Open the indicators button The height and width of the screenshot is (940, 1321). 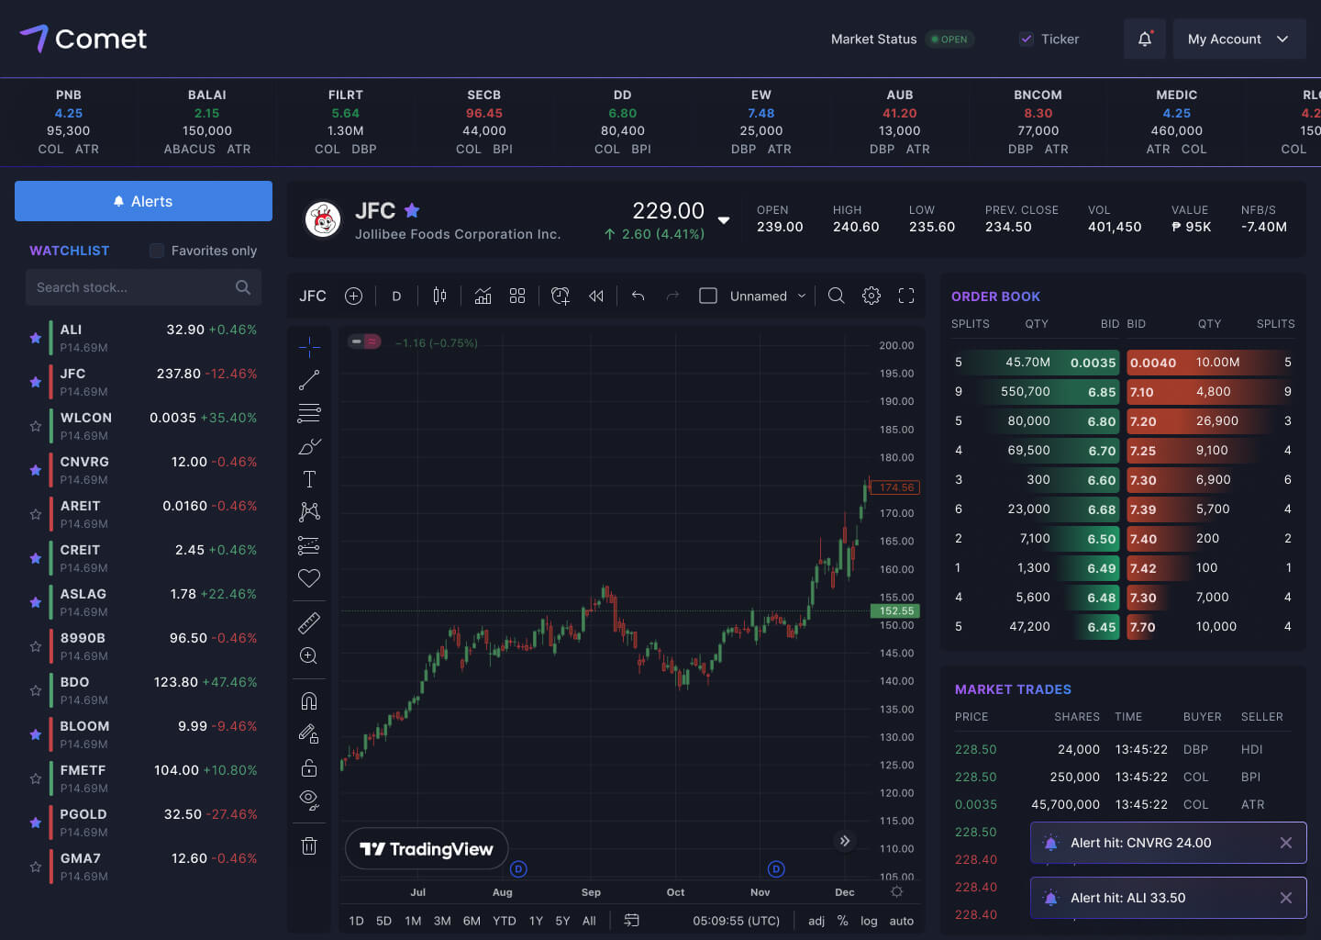click(x=483, y=296)
